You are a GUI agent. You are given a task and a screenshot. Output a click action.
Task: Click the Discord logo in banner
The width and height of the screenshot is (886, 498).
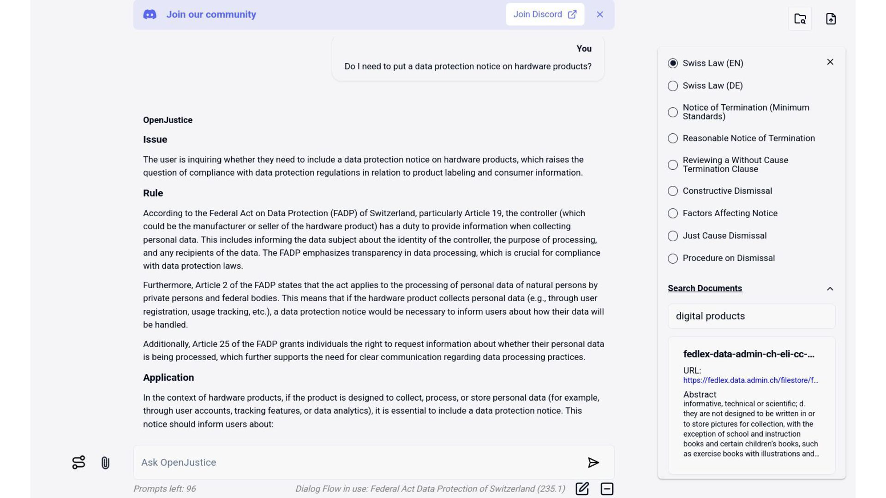pos(150,14)
